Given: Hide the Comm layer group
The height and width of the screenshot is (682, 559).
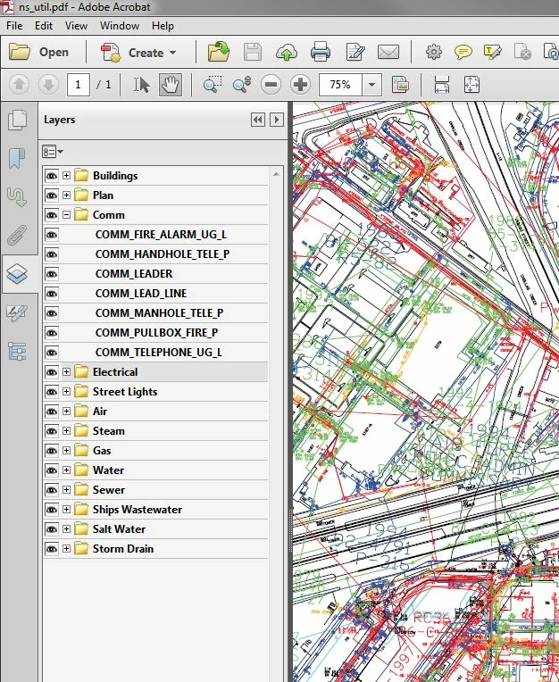Looking at the screenshot, I should point(52,215).
